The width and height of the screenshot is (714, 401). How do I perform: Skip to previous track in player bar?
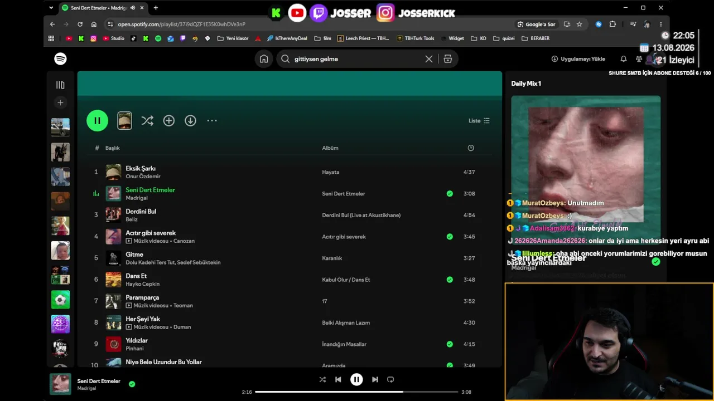click(338, 379)
